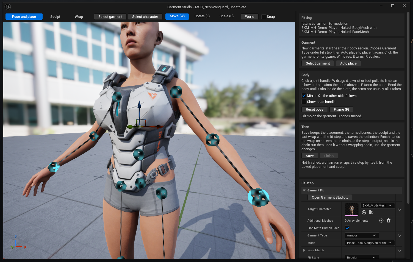Image resolution: width=413 pixels, height=262 pixels.
Task: Activate Move (W) gizmo mode
Action: click(177, 16)
